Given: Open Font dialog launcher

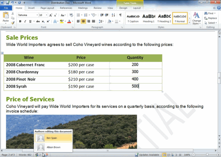Looking at the screenshot, I should 73,27.
